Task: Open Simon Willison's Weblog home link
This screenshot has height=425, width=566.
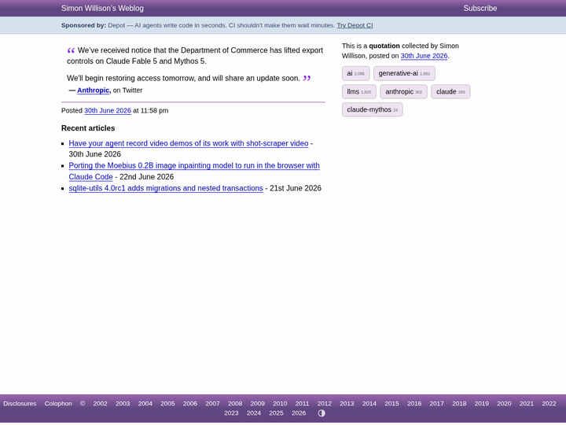Action: click(102, 9)
